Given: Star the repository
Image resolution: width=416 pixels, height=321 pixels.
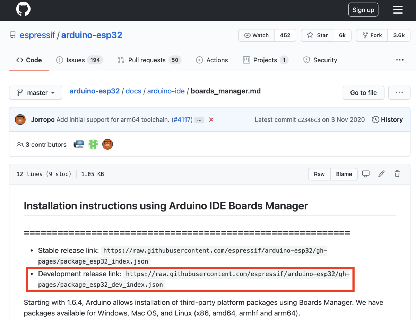Looking at the screenshot, I should 317,35.
